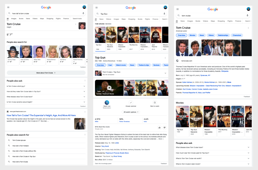Screen dimensions: 258x170
Task: Tap microphone icon in 'how tall is tom cruise' search bar
Action: [x=83, y=13]
